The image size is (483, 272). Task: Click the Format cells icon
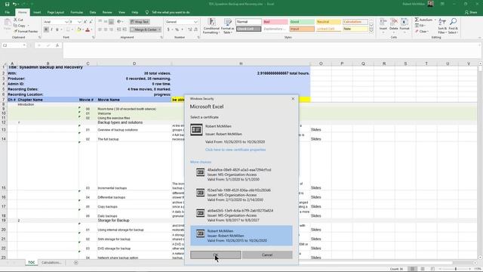coord(405,25)
